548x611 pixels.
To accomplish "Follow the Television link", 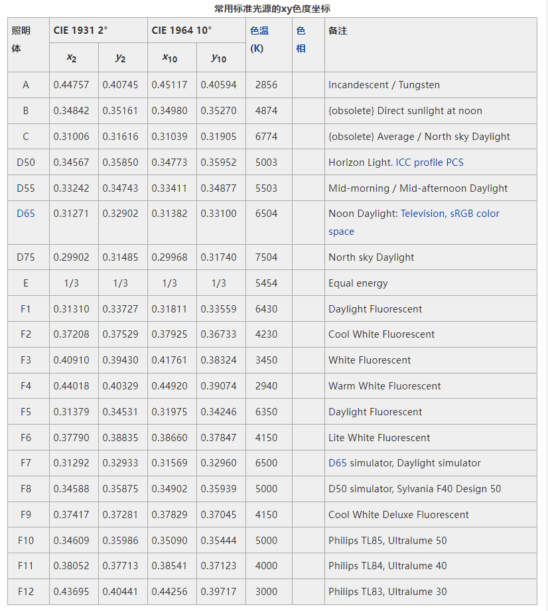I will pos(423,214).
